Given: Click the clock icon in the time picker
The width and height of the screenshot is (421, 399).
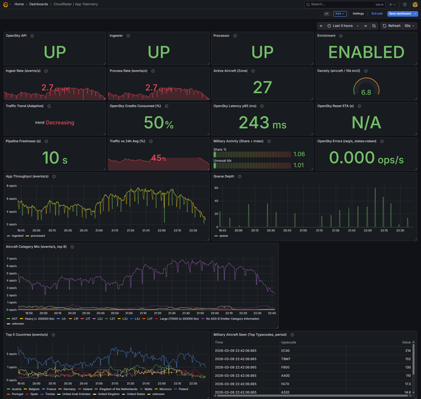Looking at the screenshot, I should click(329, 26).
